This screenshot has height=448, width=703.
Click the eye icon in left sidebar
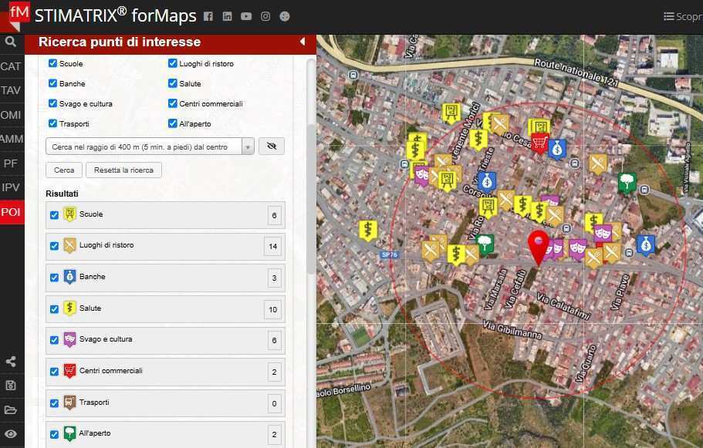pos(11,434)
